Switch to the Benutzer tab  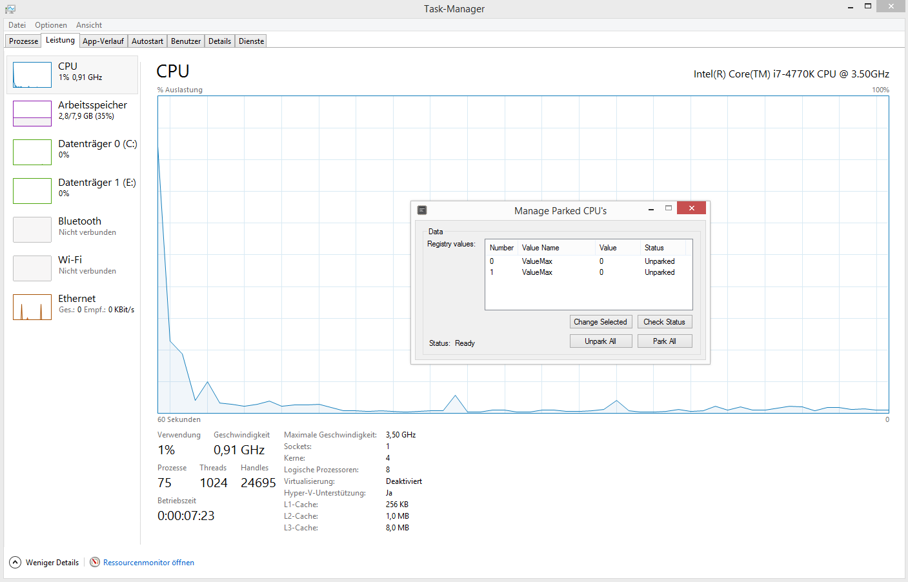pos(186,41)
